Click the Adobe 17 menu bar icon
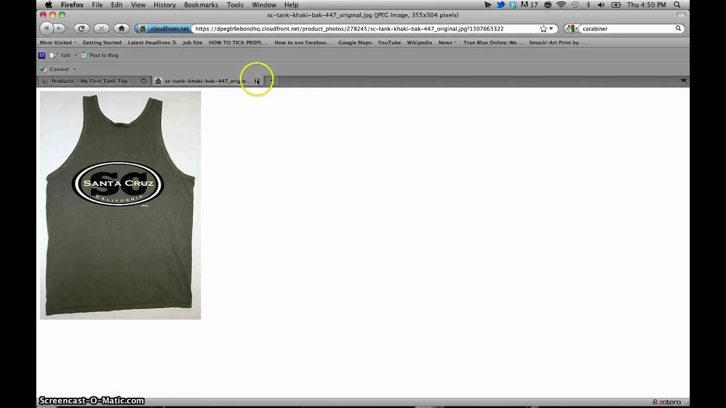This screenshot has width=726, height=408. (529, 5)
